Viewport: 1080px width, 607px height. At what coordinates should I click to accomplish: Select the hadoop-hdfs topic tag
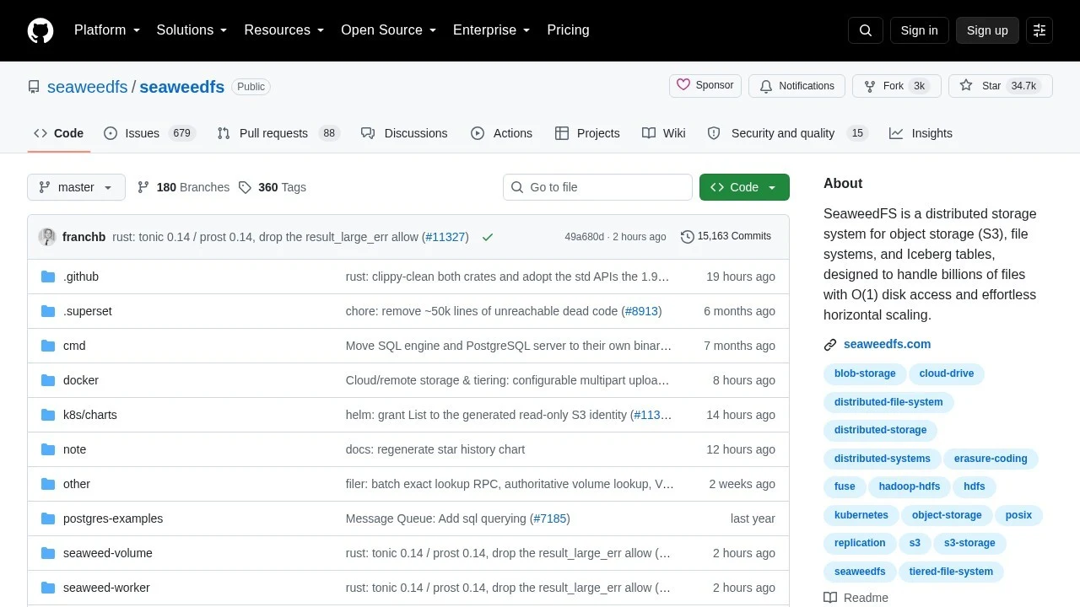[x=910, y=486]
